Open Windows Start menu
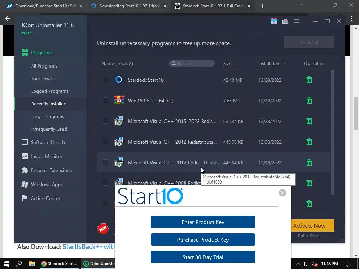 (x=6, y=264)
